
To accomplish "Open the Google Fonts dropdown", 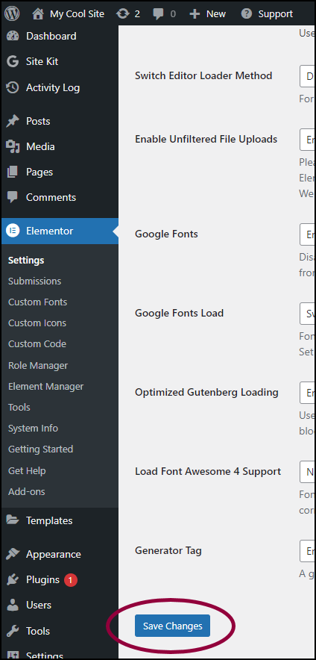I will [308, 234].
